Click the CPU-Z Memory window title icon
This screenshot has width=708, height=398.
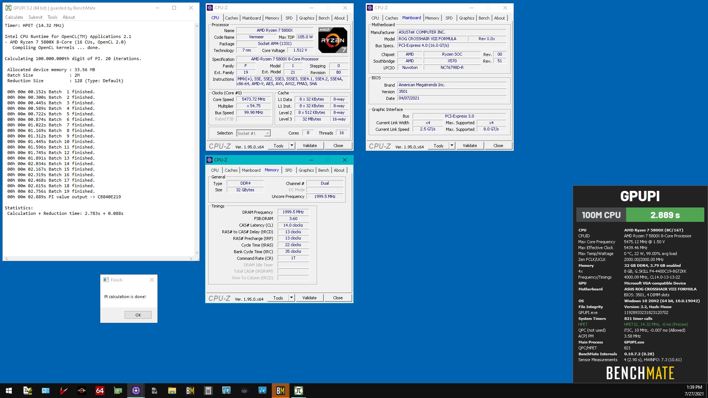(209, 160)
